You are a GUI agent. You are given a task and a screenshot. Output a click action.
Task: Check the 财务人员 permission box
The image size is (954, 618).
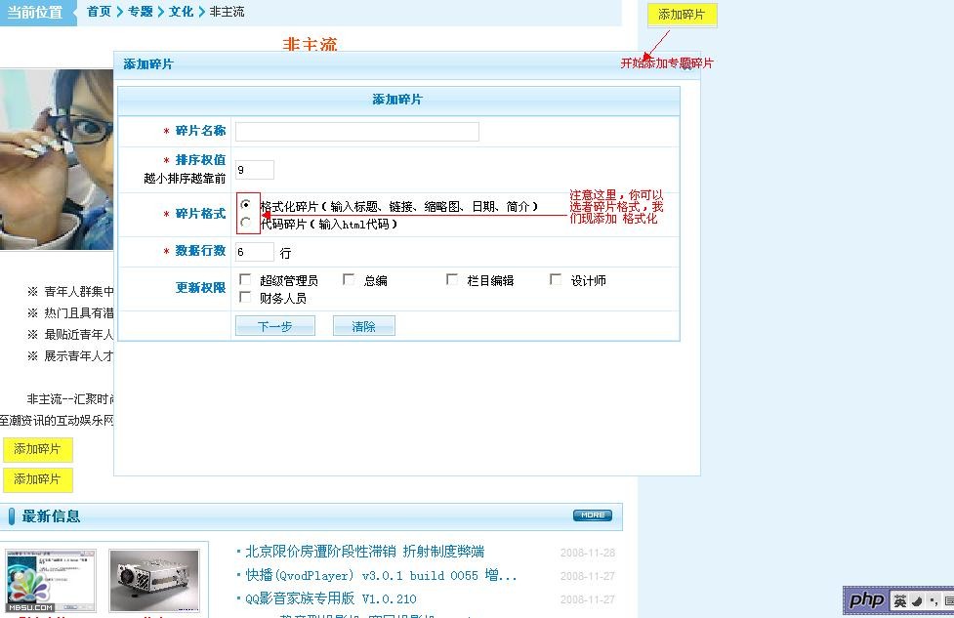246,298
